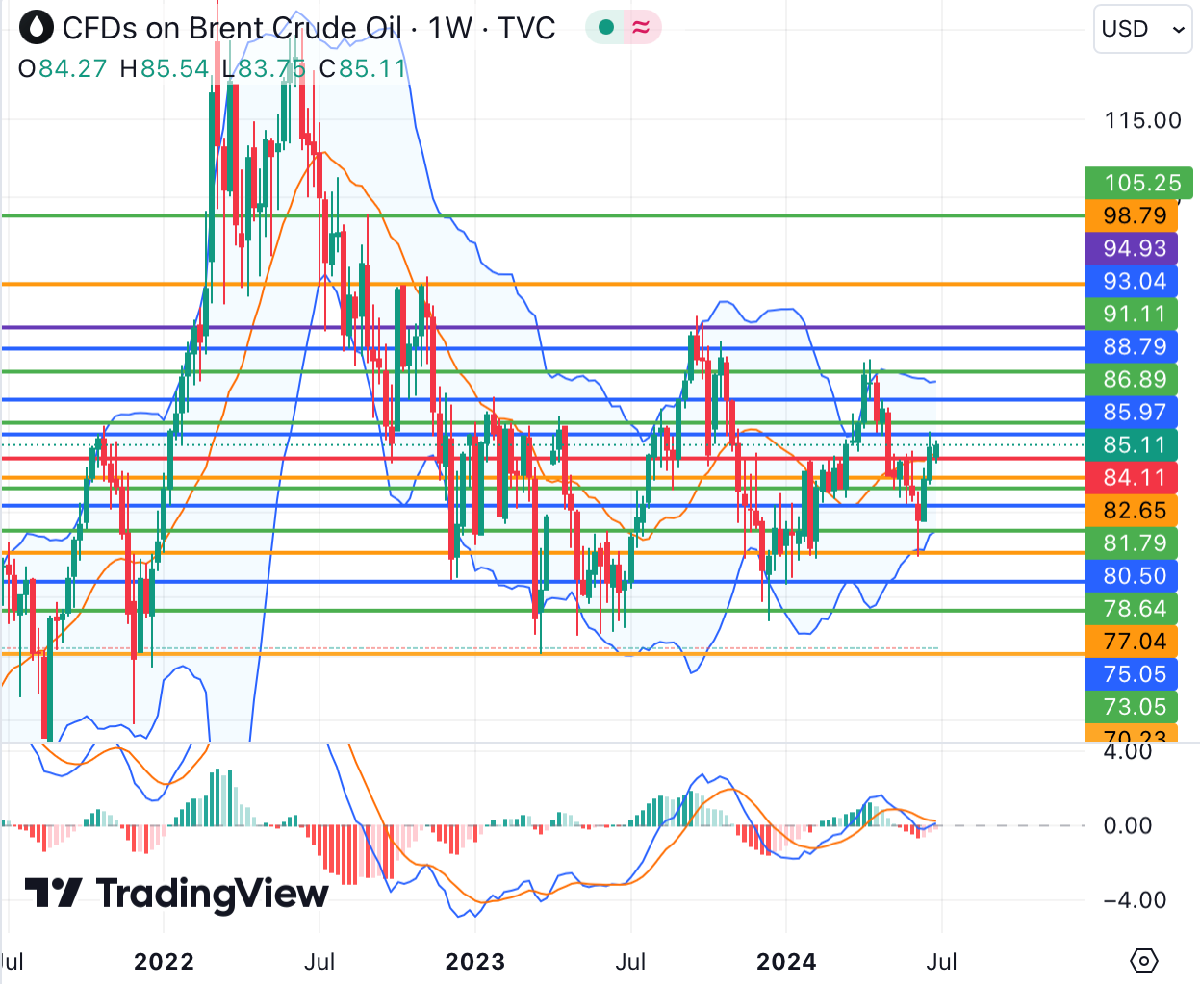The height and width of the screenshot is (984, 1200).
Task: Click the 115.00 price axis value
Action: (1142, 120)
